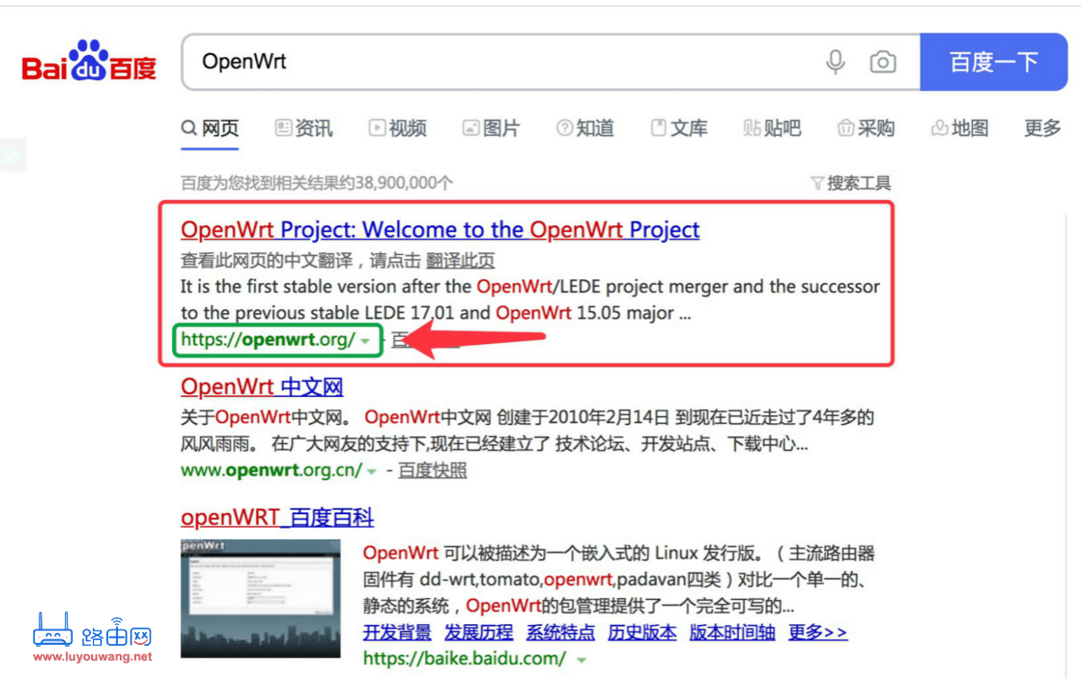The image size is (1081, 679).
Task: Switch to the 资讯 news tab
Action: (304, 128)
